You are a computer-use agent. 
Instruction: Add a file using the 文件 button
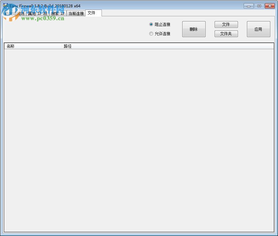(226, 24)
